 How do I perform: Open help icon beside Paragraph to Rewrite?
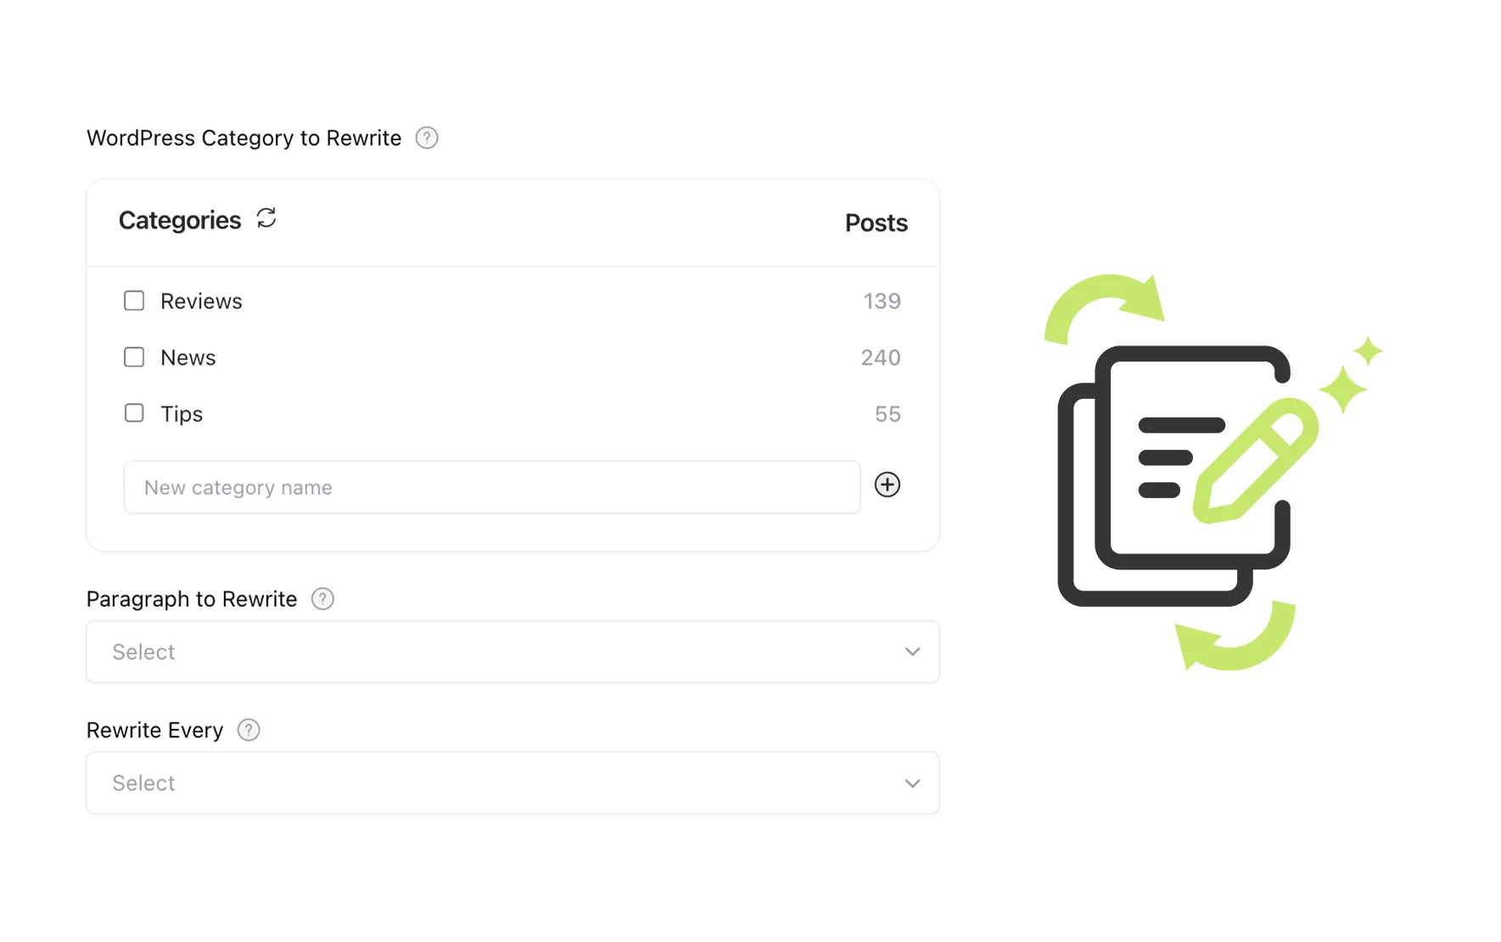pyautogui.click(x=322, y=599)
